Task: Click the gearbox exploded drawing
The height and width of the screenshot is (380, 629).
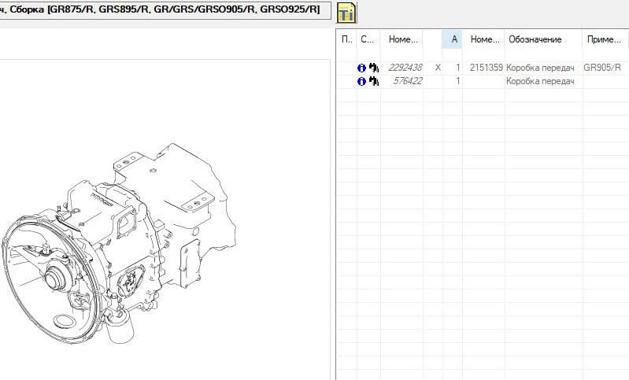Action: (x=119, y=244)
